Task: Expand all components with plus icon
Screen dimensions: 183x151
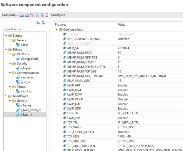Action: (42, 15)
